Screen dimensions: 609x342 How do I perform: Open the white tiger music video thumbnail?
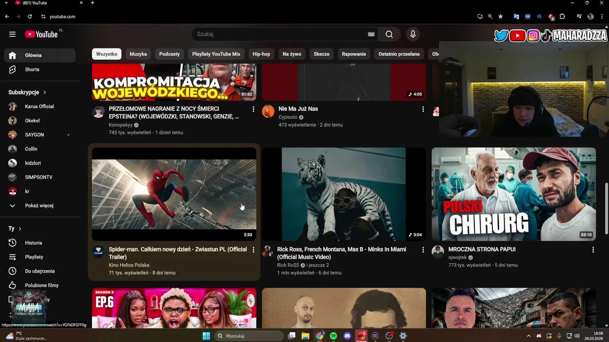click(344, 194)
